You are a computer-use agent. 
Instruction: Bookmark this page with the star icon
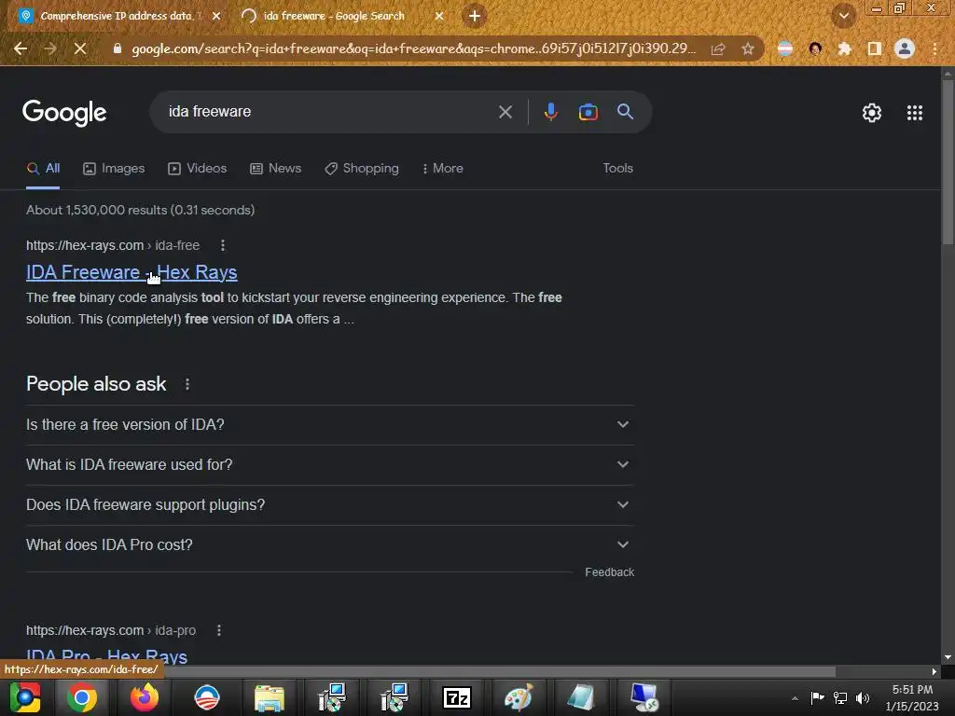[748, 48]
